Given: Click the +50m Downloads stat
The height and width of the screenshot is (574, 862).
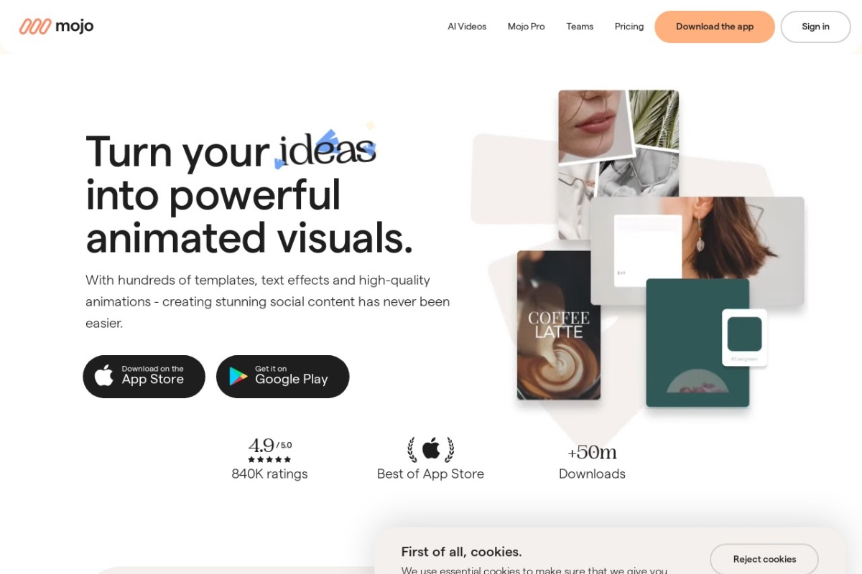Looking at the screenshot, I should (592, 462).
